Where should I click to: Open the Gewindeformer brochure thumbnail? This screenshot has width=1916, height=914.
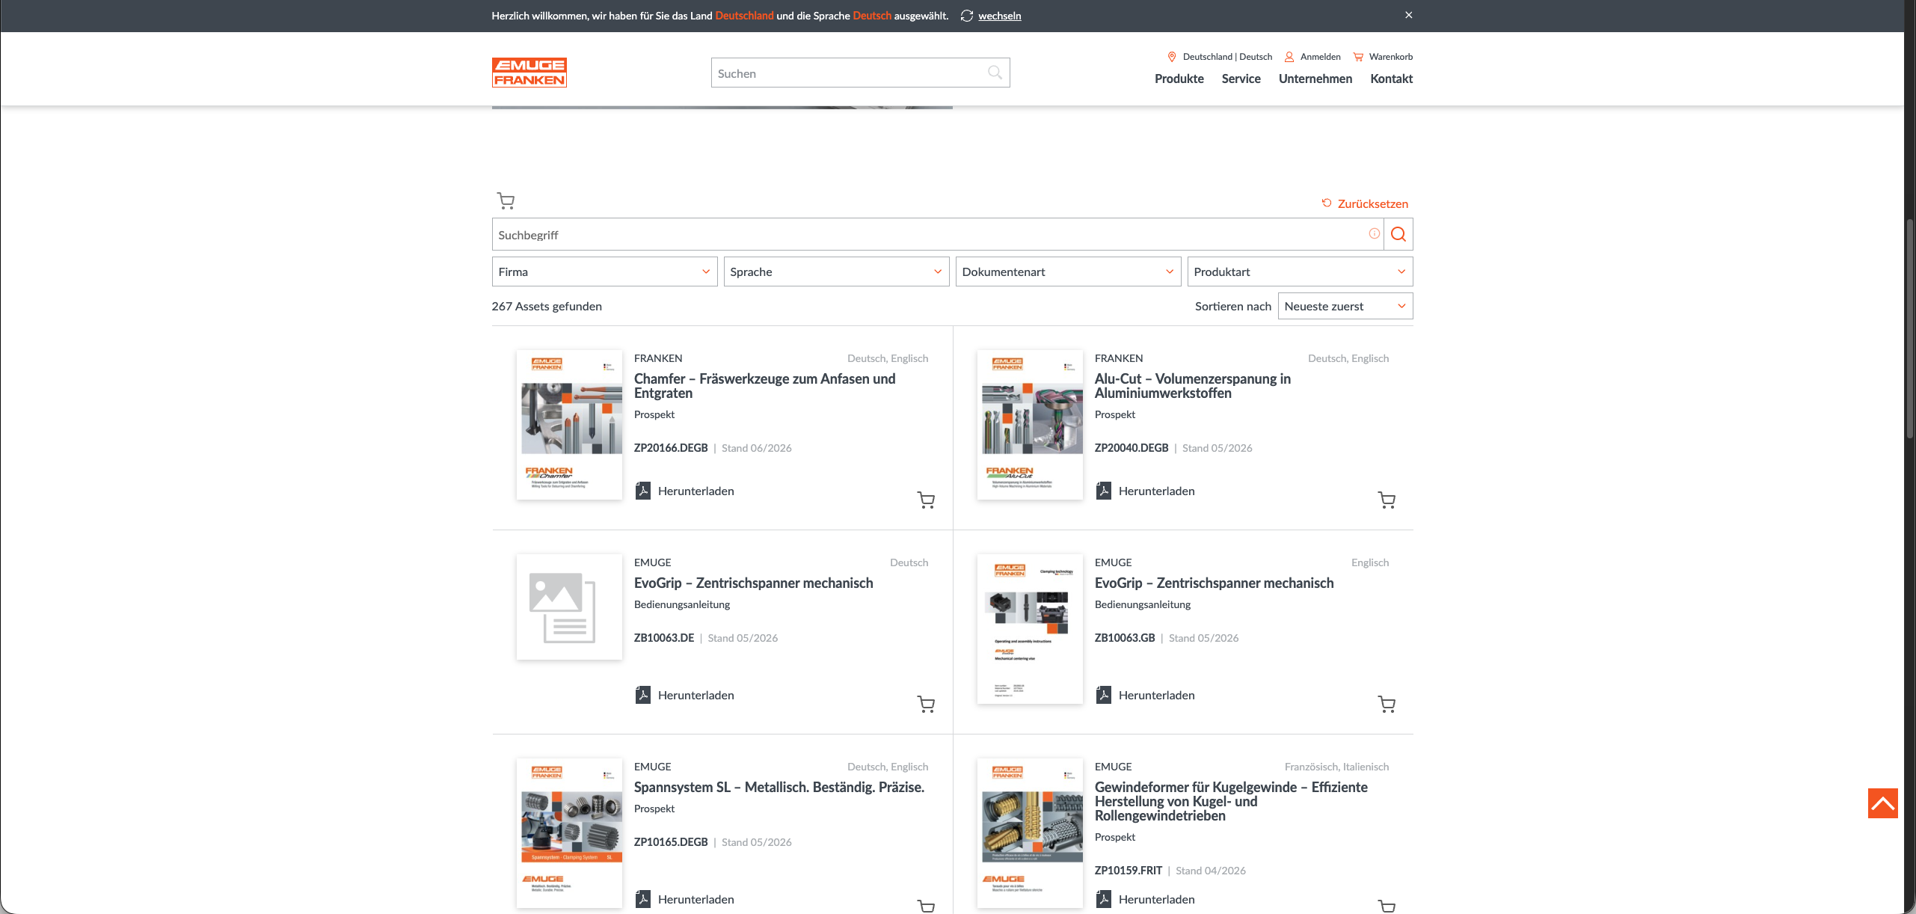(x=1030, y=833)
